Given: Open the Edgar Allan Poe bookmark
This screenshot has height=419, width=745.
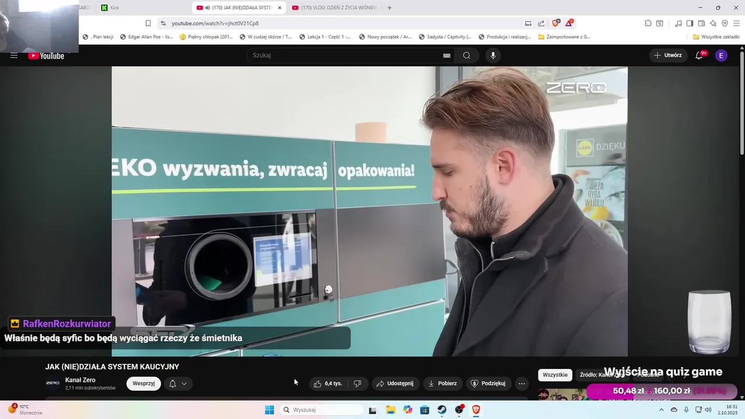Looking at the screenshot, I should point(147,37).
